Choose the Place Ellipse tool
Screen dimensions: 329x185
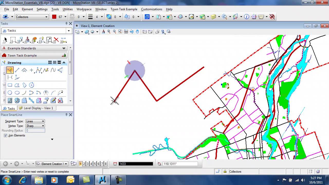pyautogui.click(x=17, y=93)
